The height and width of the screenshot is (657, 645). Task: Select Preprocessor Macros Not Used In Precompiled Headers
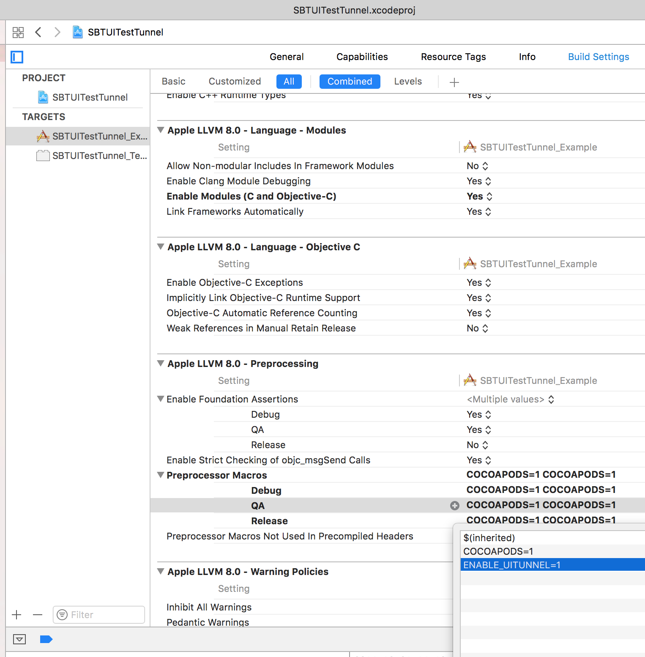click(290, 536)
